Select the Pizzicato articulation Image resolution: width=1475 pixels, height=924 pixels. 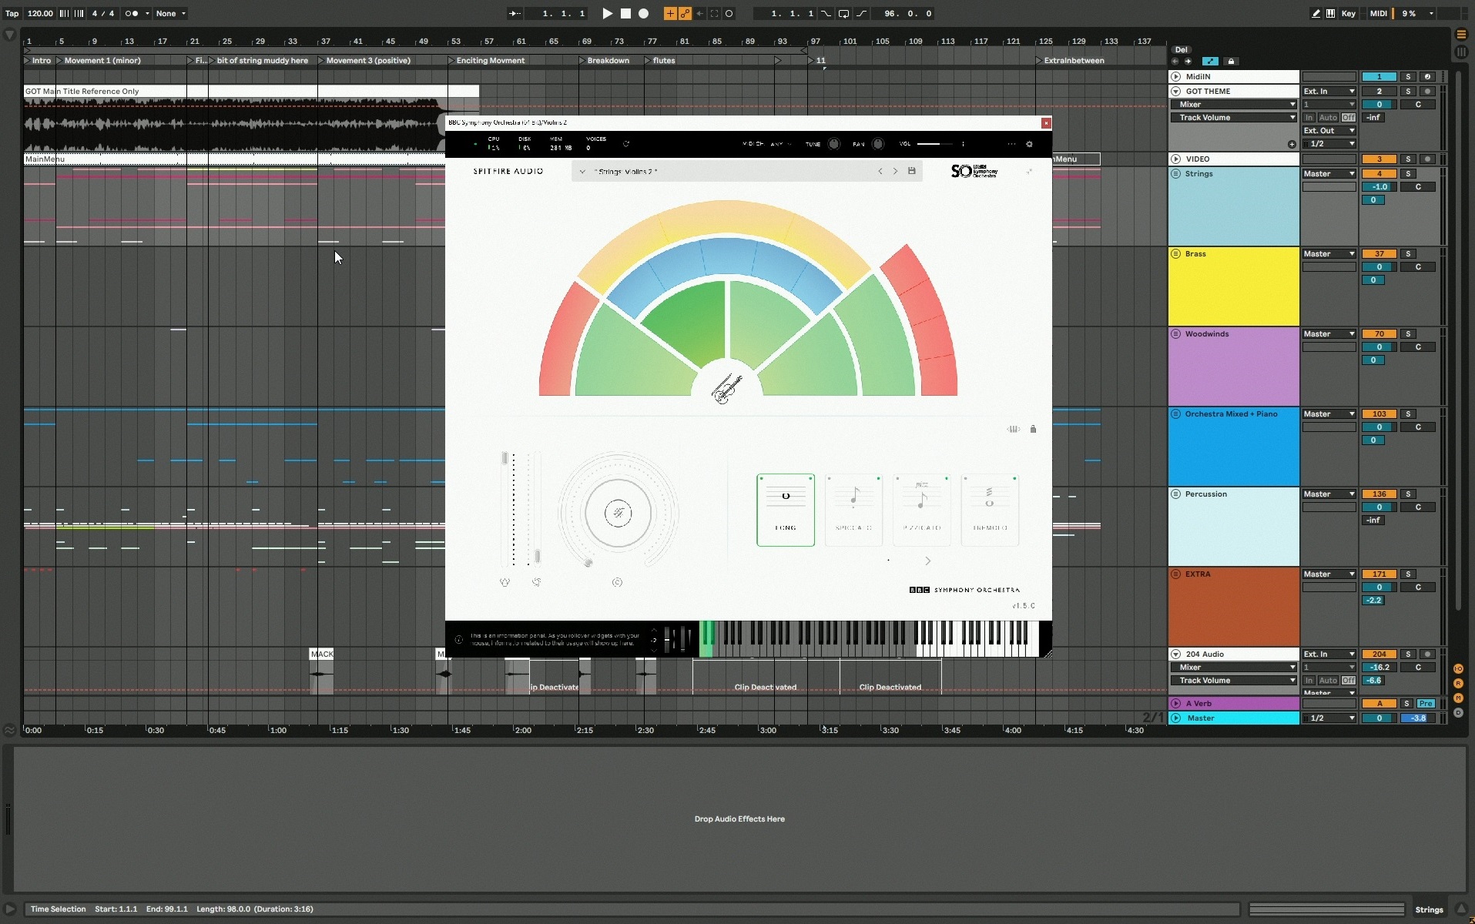(x=922, y=510)
